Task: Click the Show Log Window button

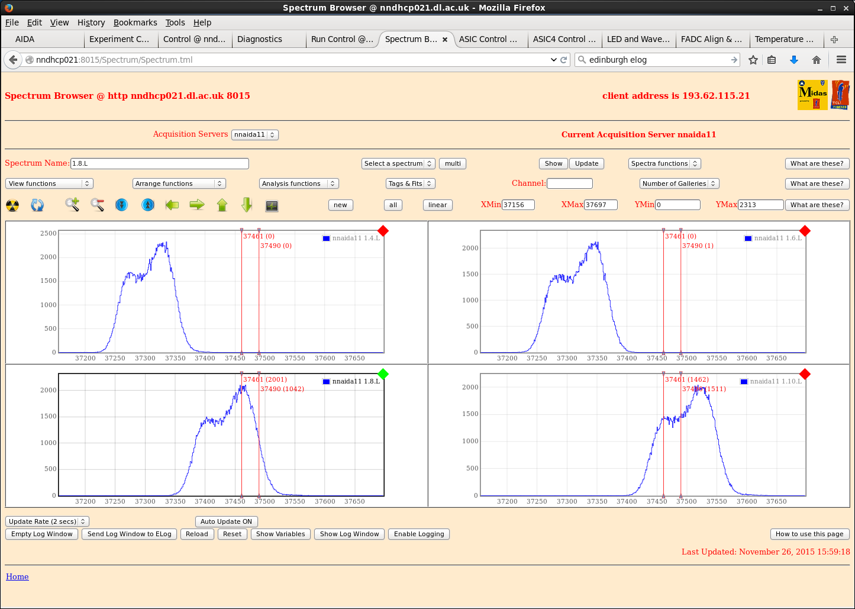Action: (x=349, y=534)
